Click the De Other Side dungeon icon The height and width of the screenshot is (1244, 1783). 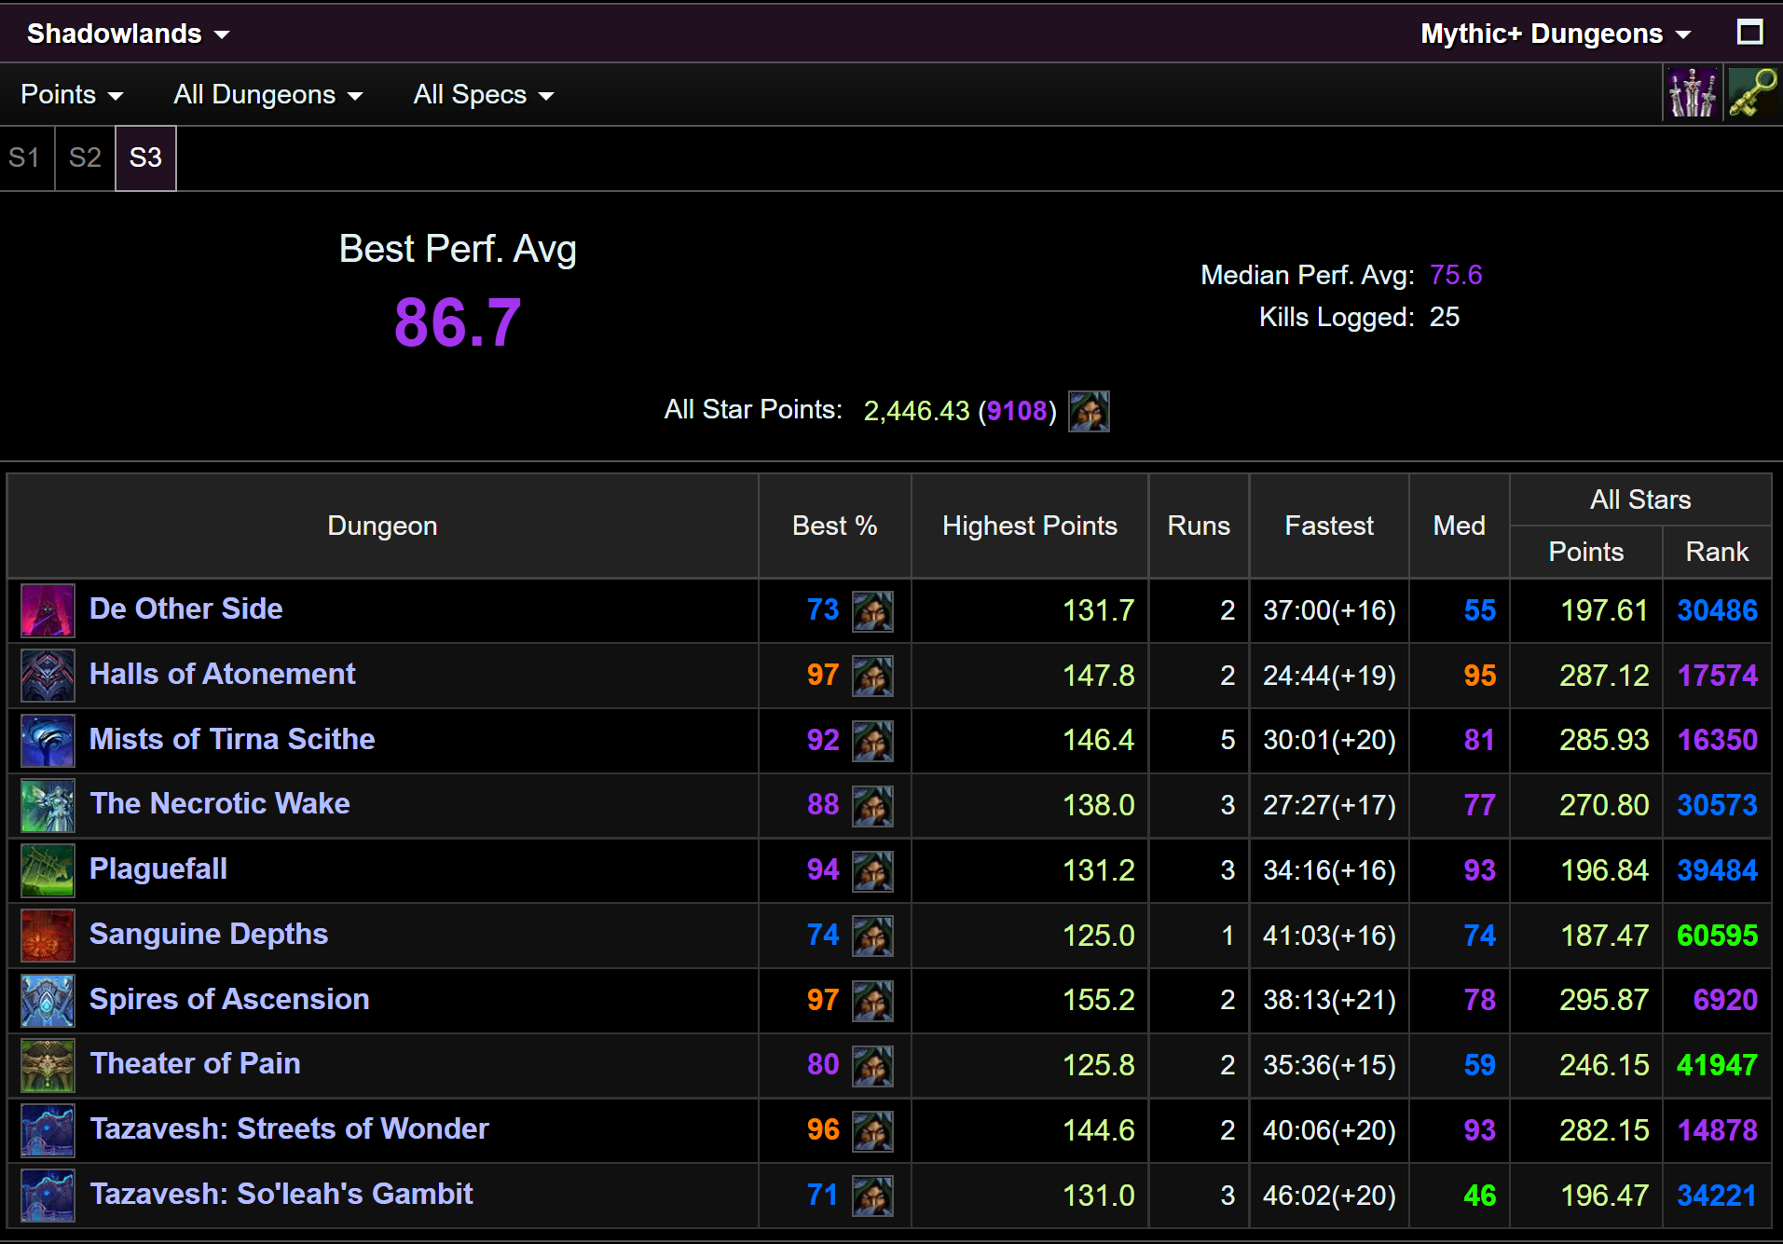pos(48,610)
